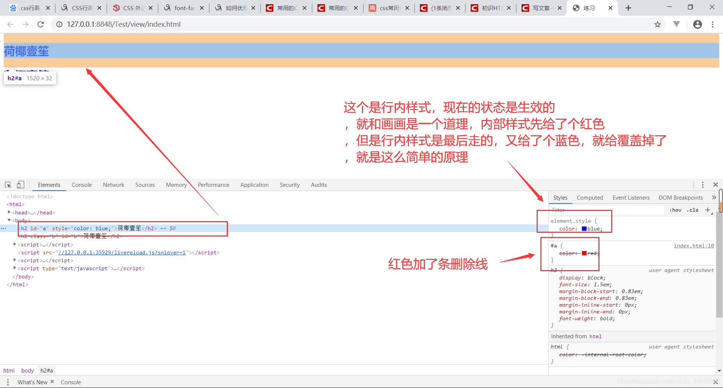This screenshot has width=723, height=388.
Task: Click the extension icon beside bookmark star
Action: coord(676,24)
